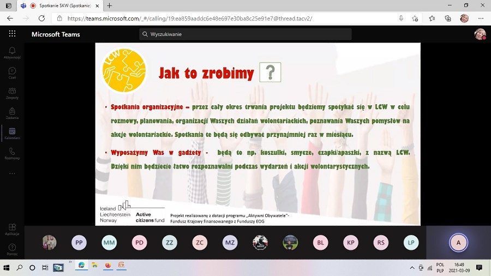This screenshot has width=491, height=276.
Task: Go to Zespoły teams view
Action: pyautogui.click(x=12, y=93)
